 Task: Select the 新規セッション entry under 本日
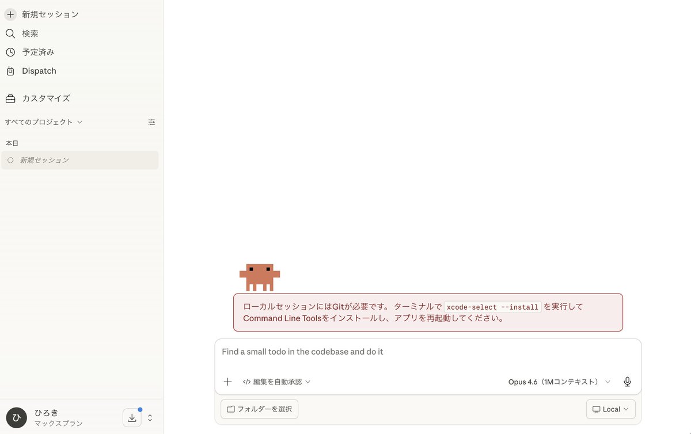click(x=80, y=160)
